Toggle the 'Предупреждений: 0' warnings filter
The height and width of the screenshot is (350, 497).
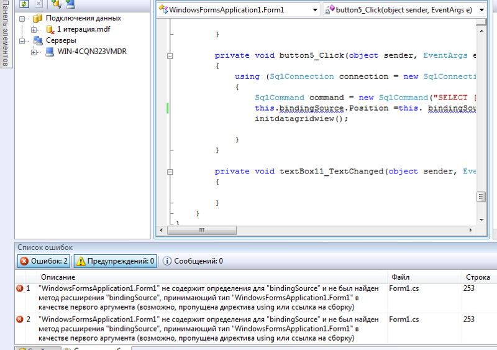pyautogui.click(x=116, y=261)
